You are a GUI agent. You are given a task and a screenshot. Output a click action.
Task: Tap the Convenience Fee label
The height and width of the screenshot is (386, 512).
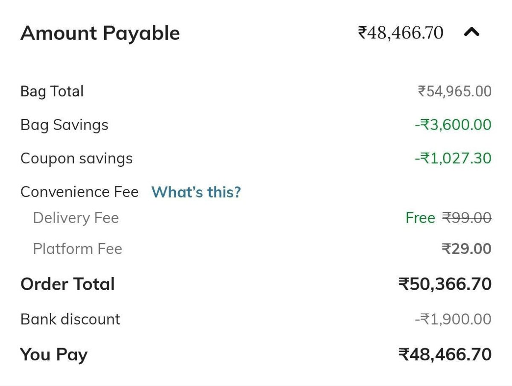pos(79,192)
